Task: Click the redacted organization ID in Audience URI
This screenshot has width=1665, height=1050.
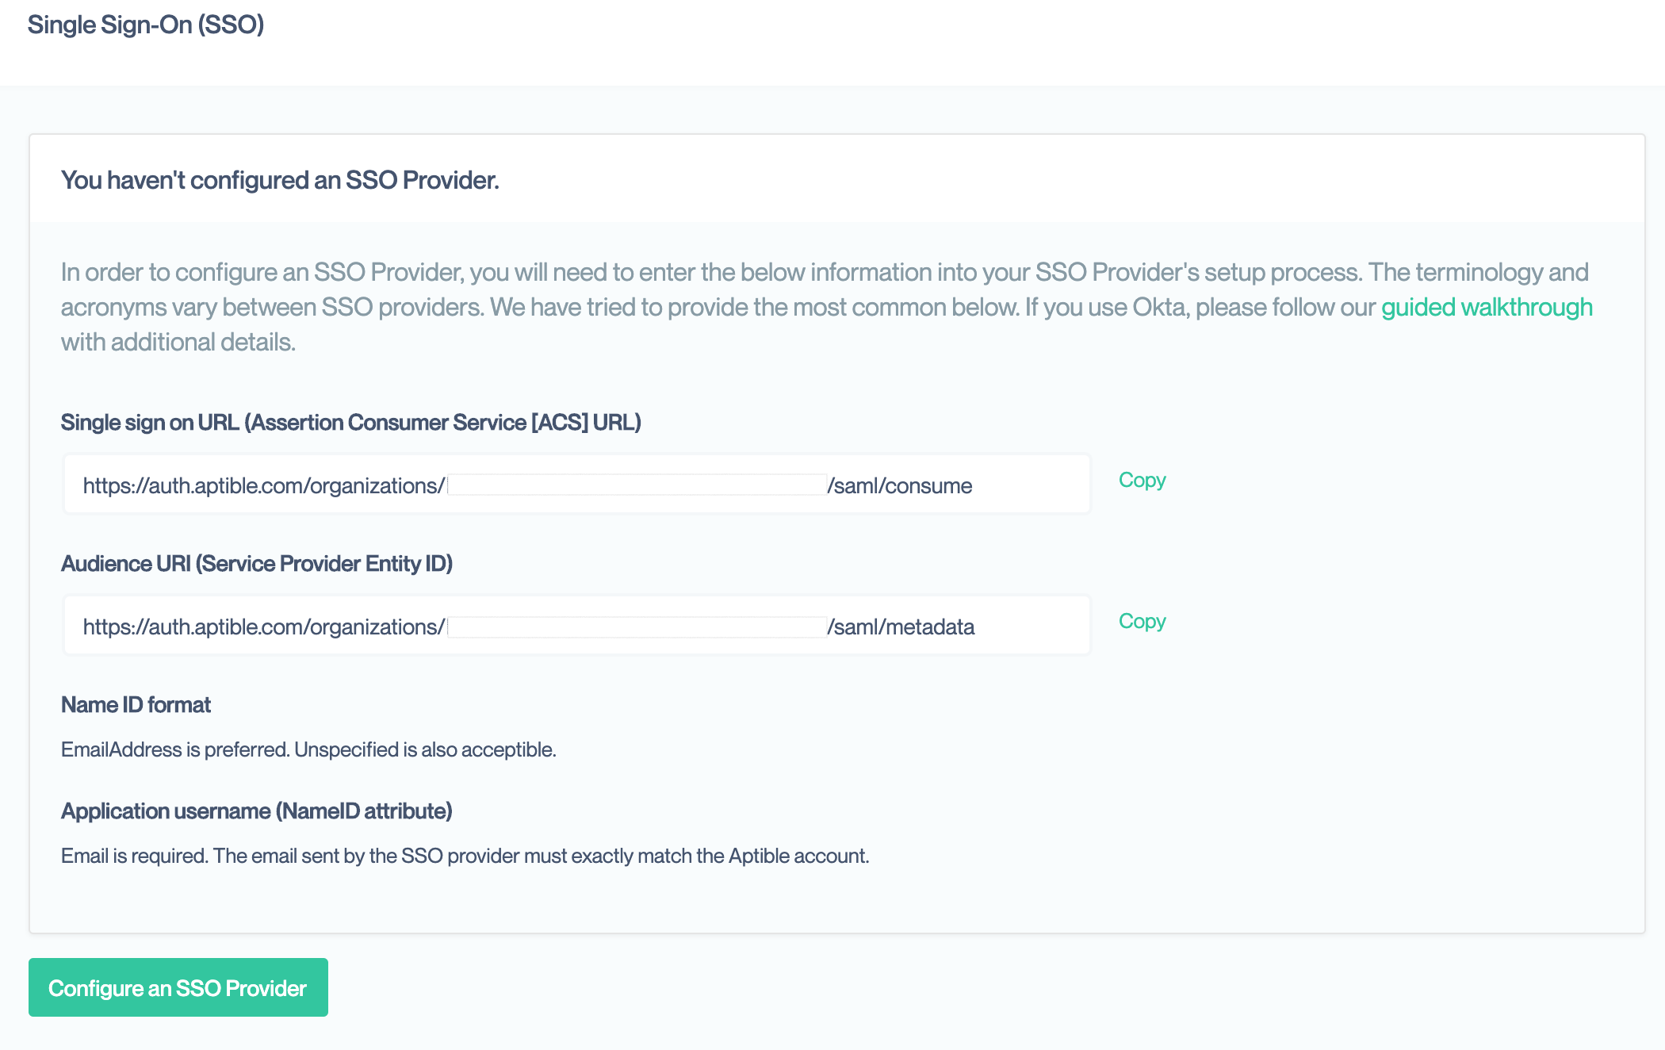Action: coord(637,627)
